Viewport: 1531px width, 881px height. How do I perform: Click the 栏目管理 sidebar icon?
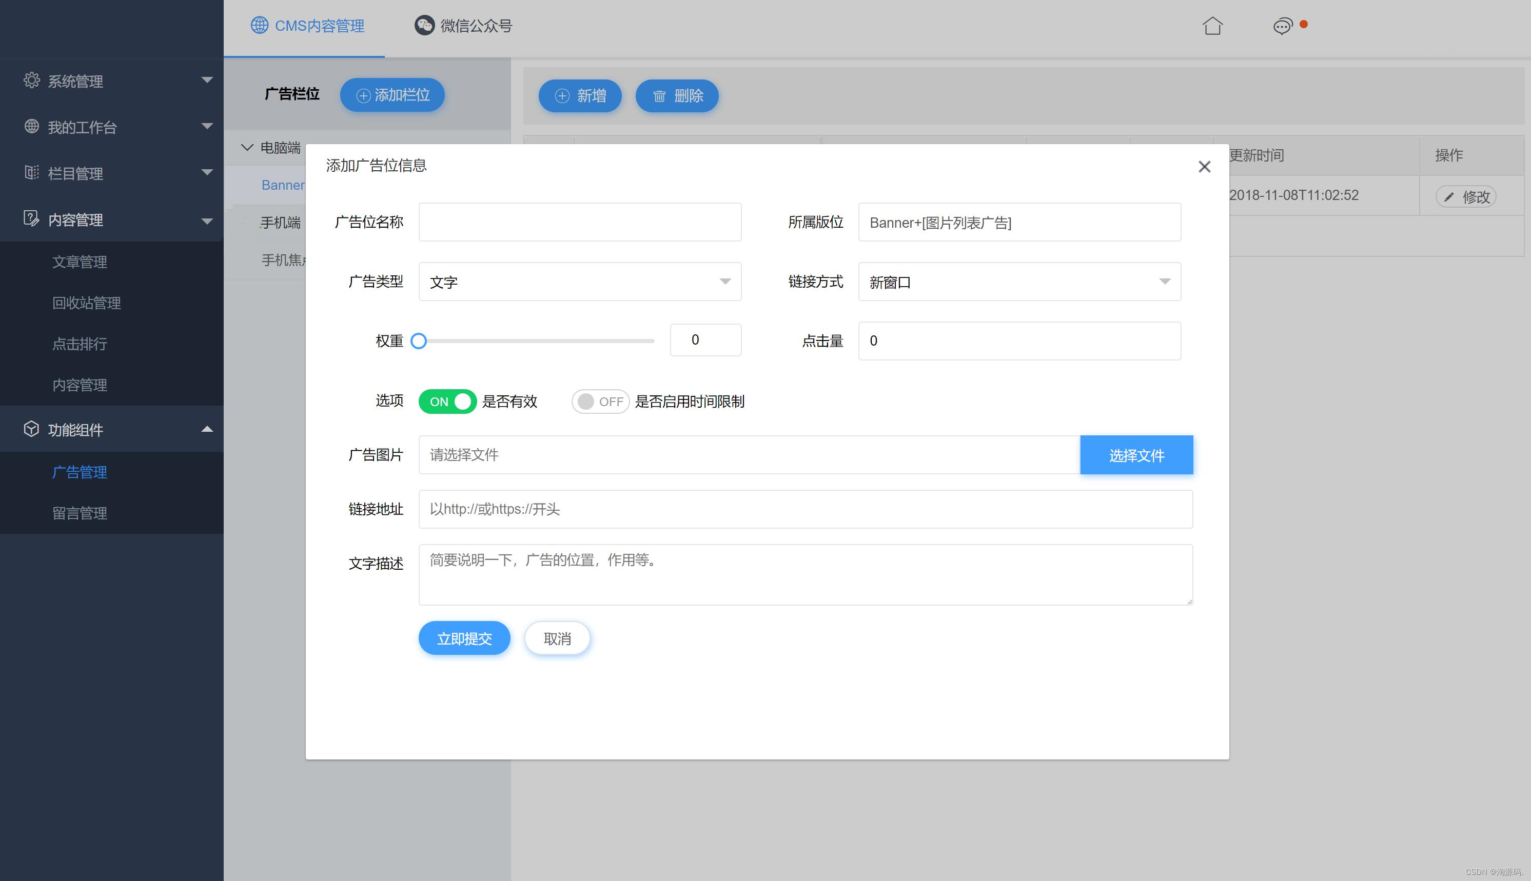point(31,172)
